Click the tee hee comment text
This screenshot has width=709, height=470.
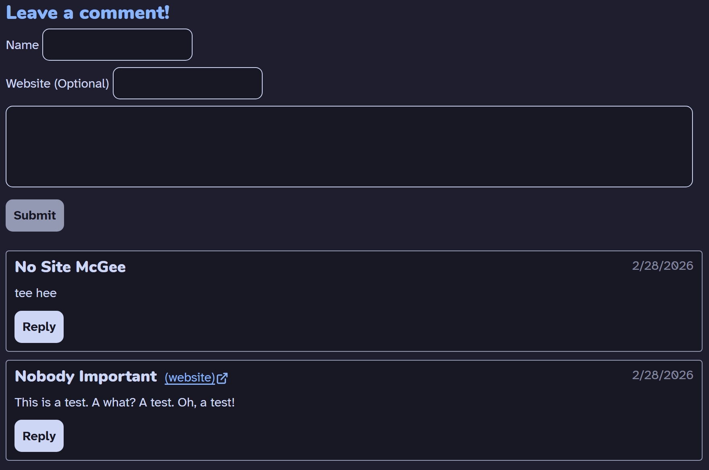pos(35,293)
